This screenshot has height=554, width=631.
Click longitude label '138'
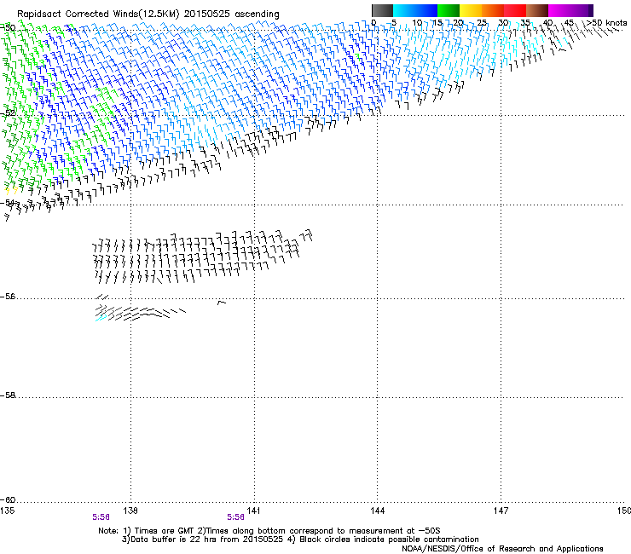(130, 511)
